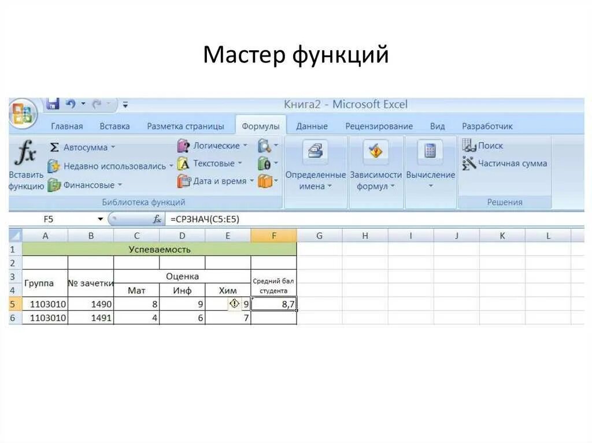Click Вставить функцию fx icon
The image size is (592, 443).
25,152
